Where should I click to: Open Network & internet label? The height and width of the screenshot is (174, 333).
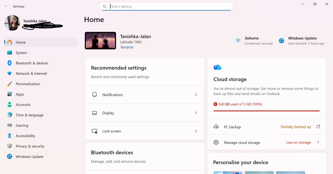click(31, 73)
